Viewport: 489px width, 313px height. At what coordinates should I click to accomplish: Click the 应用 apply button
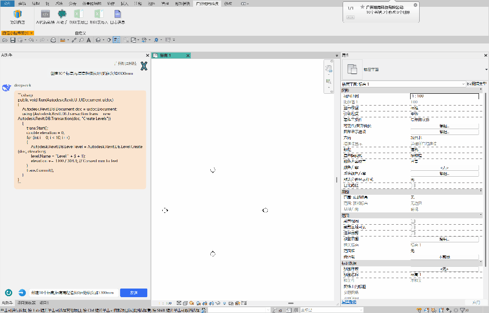pyautogui.click(x=476, y=303)
